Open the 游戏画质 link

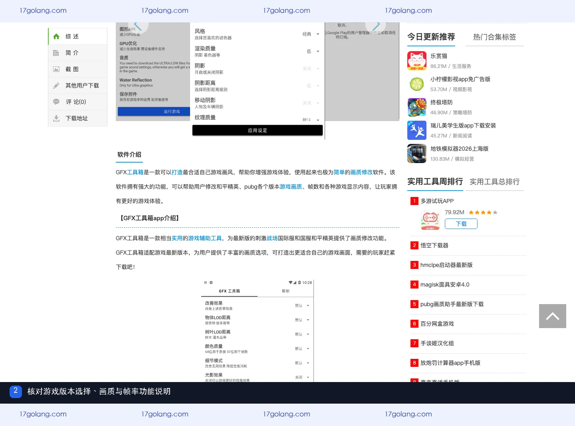(291, 187)
